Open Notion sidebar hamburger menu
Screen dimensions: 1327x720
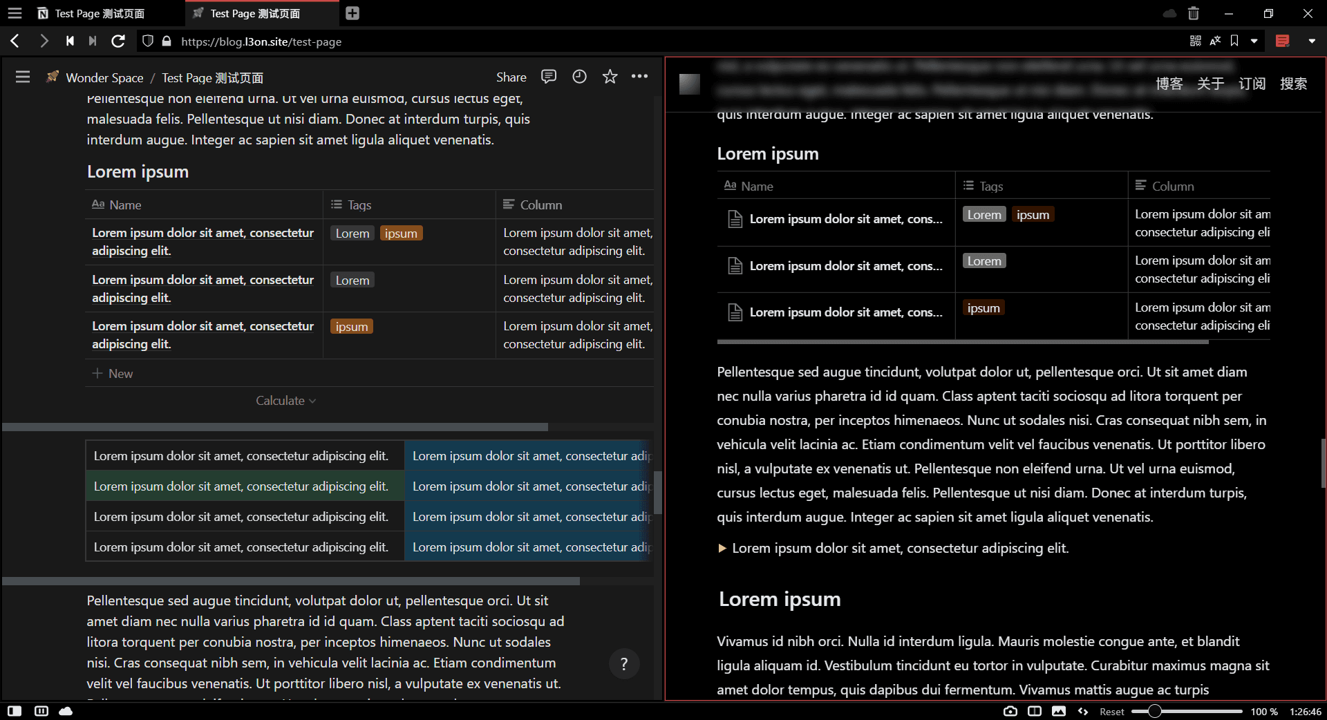point(23,77)
